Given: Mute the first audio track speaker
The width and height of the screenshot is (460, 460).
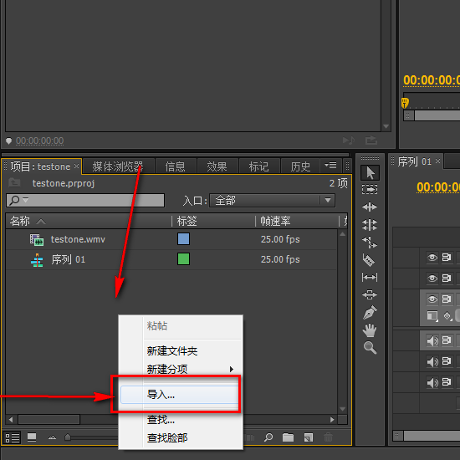Looking at the screenshot, I should pyautogui.click(x=432, y=340).
